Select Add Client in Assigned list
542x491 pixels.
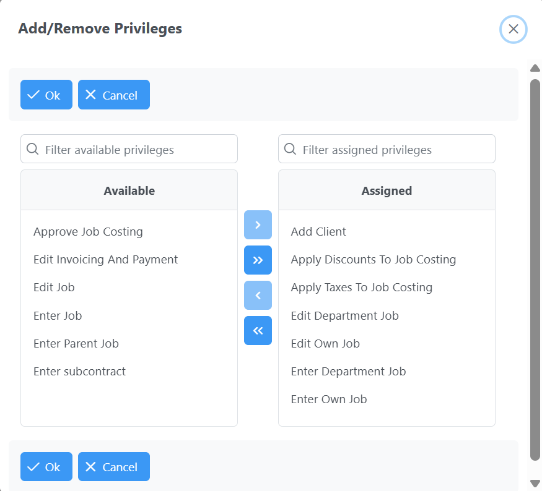pyautogui.click(x=318, y=232)
